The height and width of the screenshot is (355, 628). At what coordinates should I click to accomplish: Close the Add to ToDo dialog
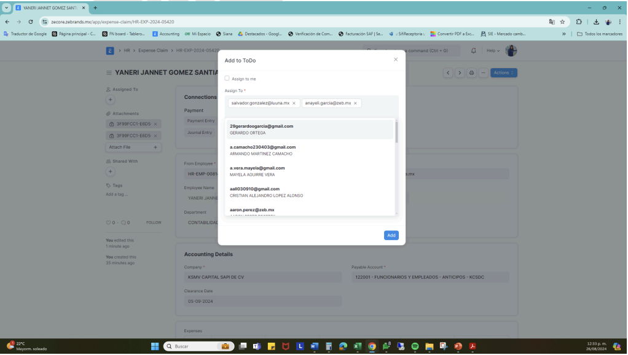[x=396, y=60]
